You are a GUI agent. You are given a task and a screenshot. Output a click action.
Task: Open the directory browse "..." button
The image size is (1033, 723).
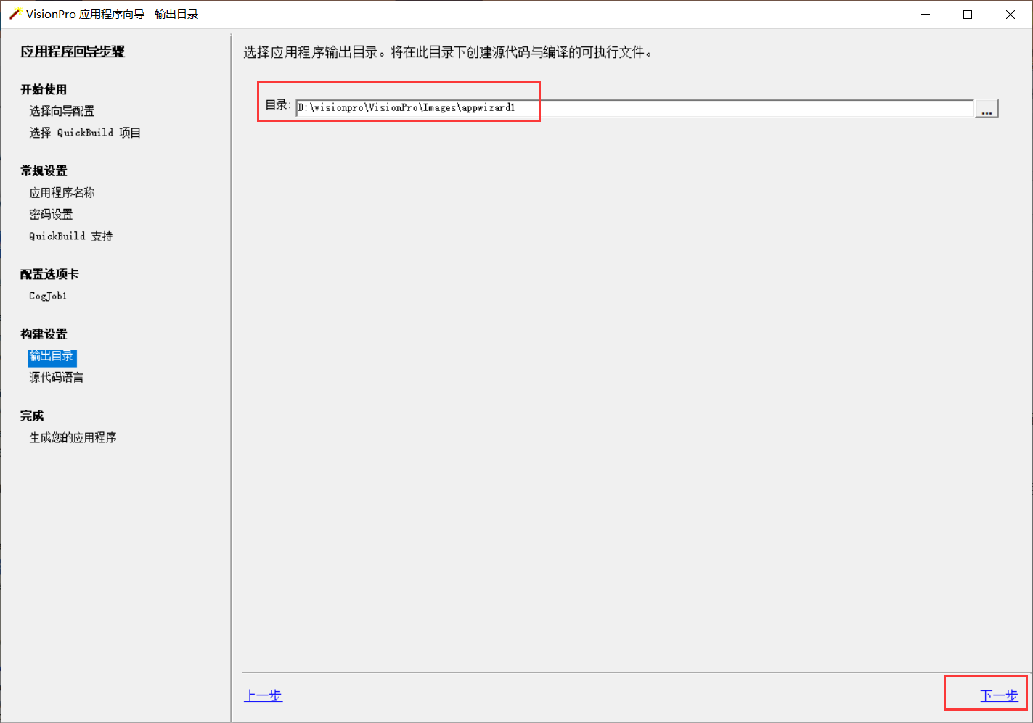986,108
